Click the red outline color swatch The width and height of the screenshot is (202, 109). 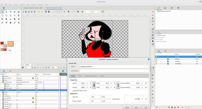pos(2,43)
